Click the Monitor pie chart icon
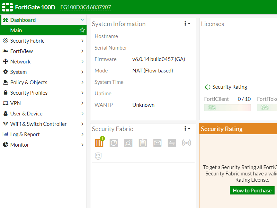 coord(6,145)
